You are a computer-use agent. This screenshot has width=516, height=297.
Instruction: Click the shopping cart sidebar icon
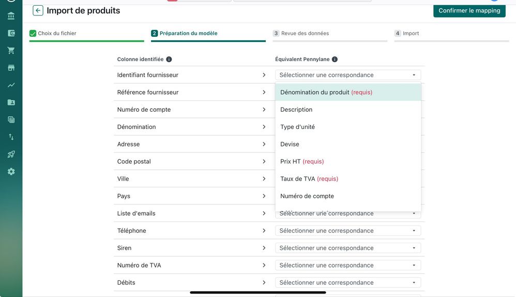11,51
